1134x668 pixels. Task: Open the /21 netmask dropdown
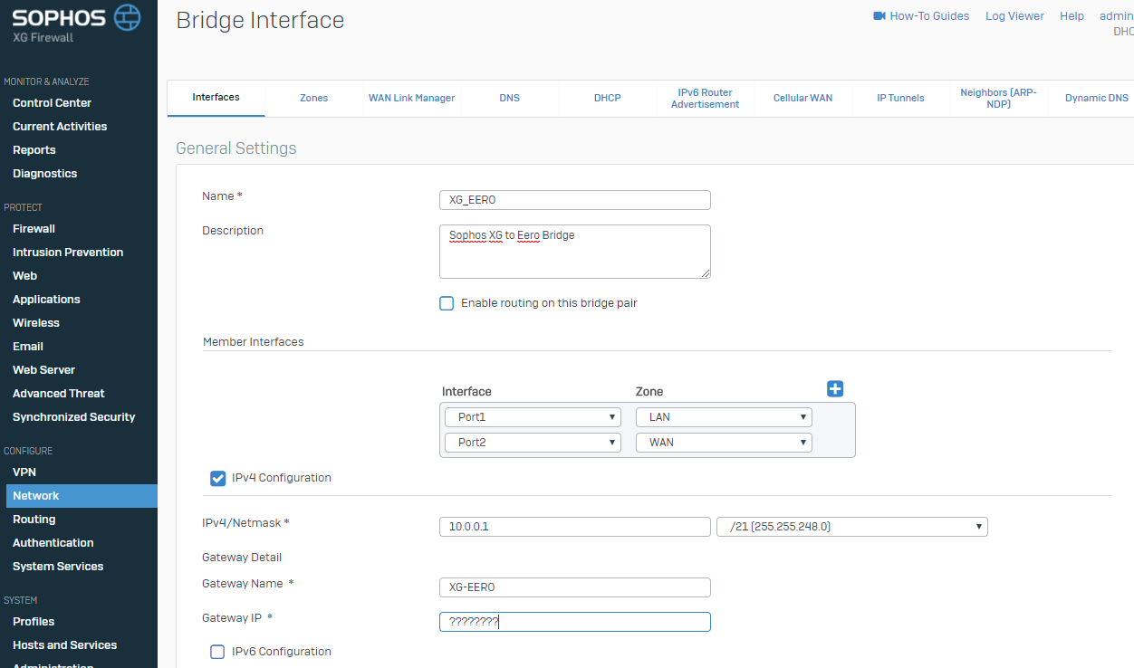851,527
